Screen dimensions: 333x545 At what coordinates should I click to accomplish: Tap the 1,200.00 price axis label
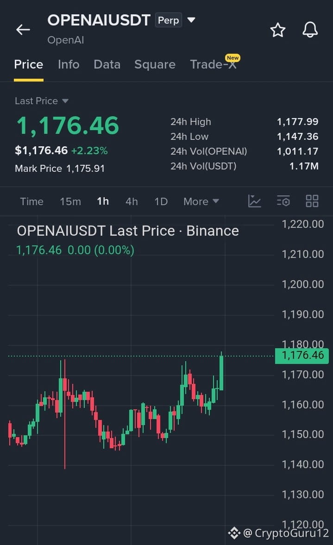[303, 284]
